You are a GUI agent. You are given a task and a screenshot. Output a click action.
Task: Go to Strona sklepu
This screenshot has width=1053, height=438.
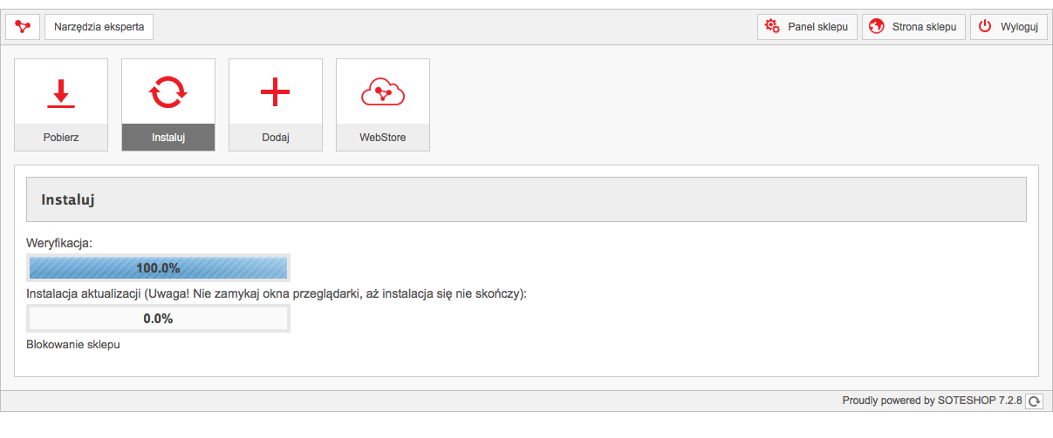914,26
